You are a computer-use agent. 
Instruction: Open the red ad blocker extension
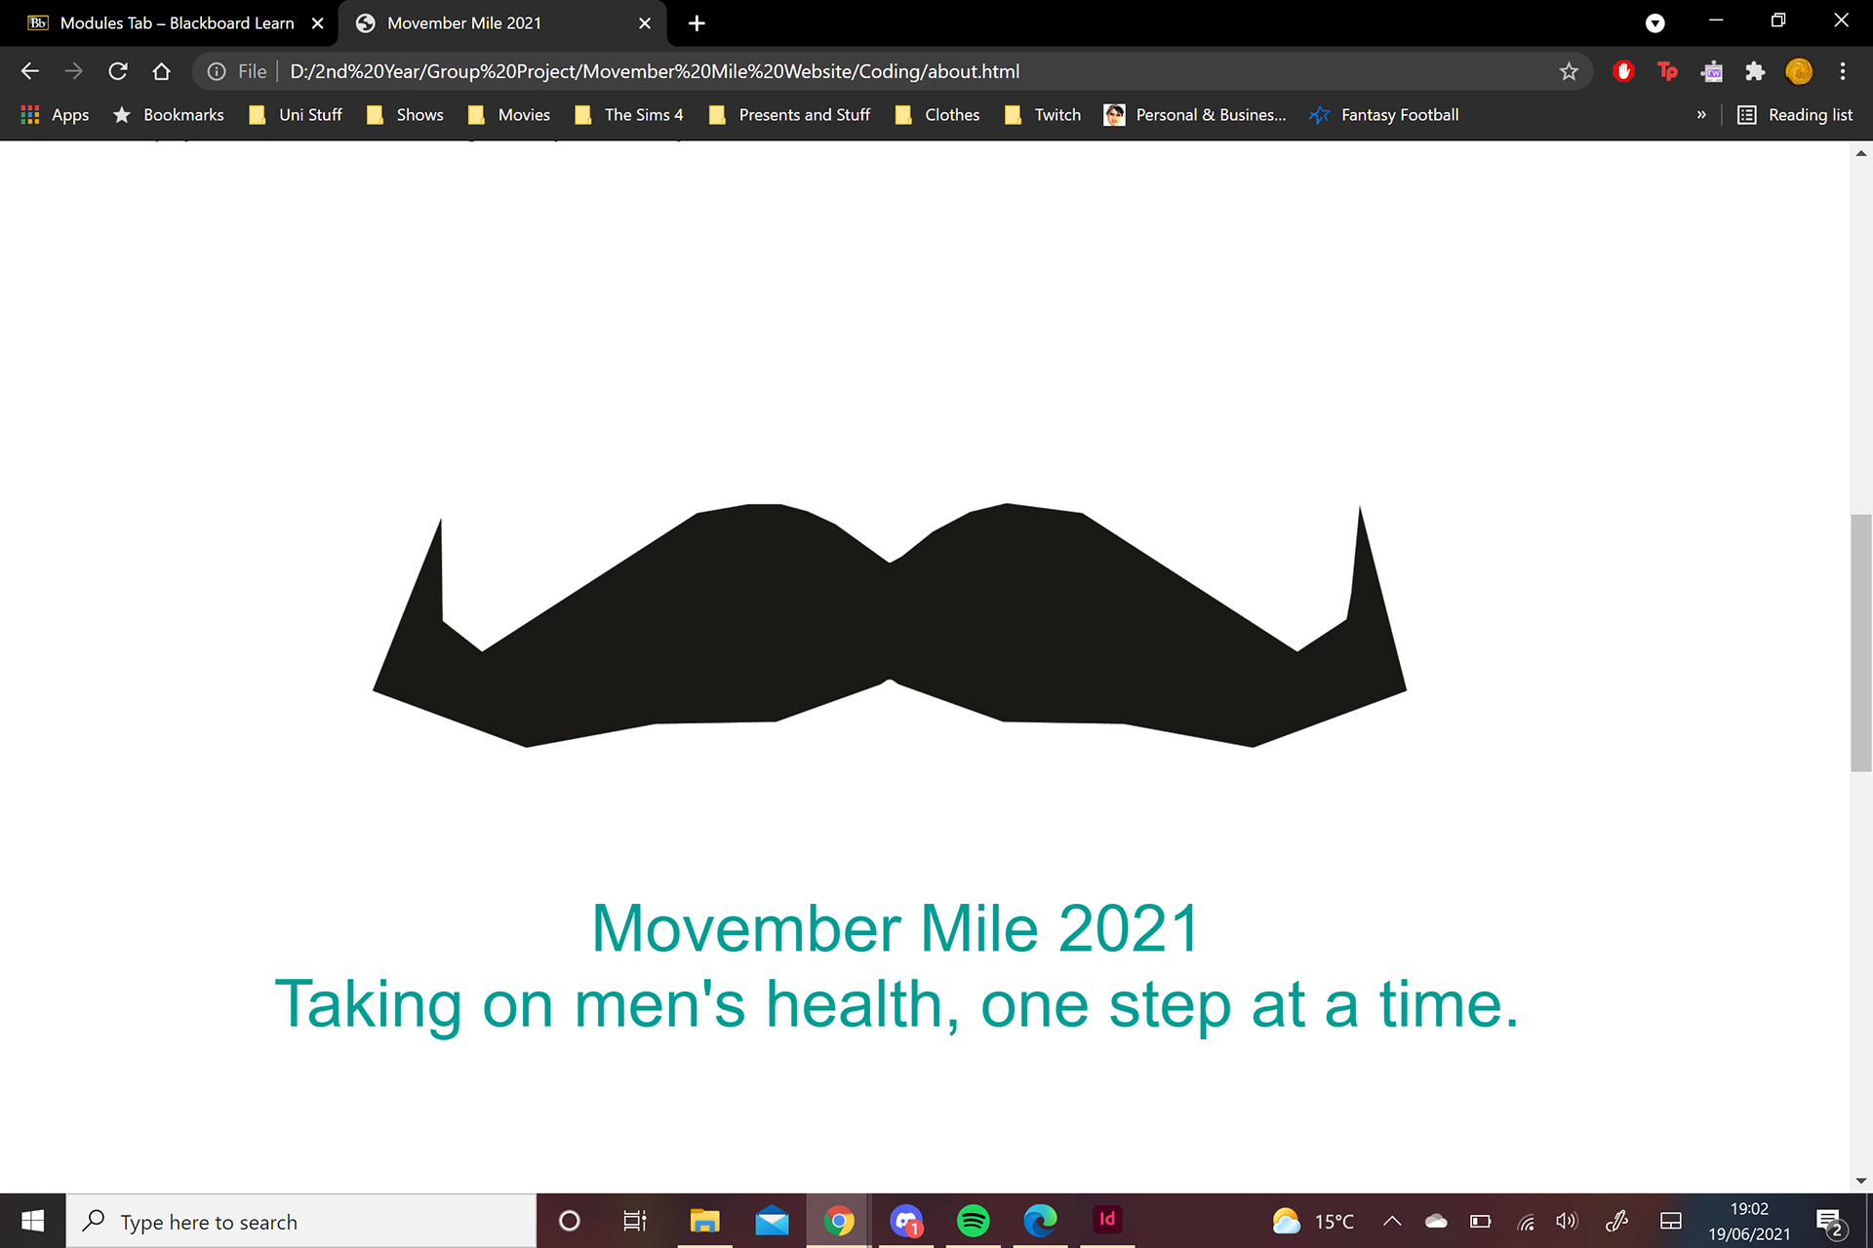click(1623, 71)
